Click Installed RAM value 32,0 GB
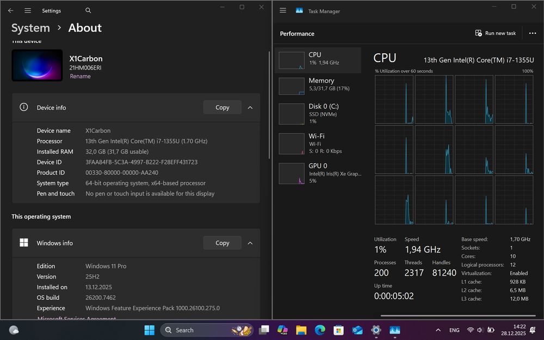The image size is (544, 340). 117,152
